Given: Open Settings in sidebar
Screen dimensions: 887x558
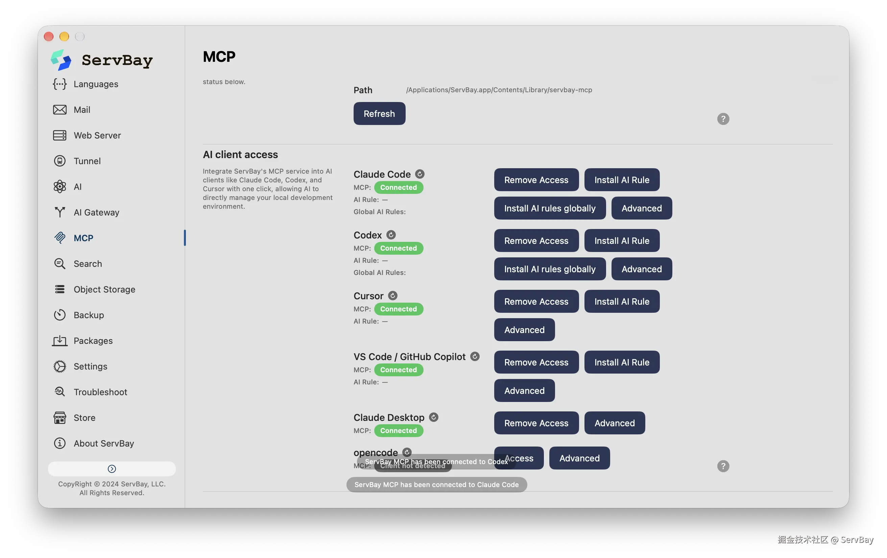Looking at the screenshot, I should (80, 366).
